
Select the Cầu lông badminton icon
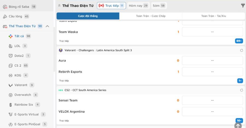(5, 16)
